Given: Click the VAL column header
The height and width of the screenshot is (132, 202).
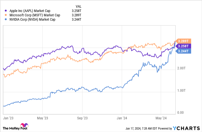Looking at the screenshot, I should 79,6.
